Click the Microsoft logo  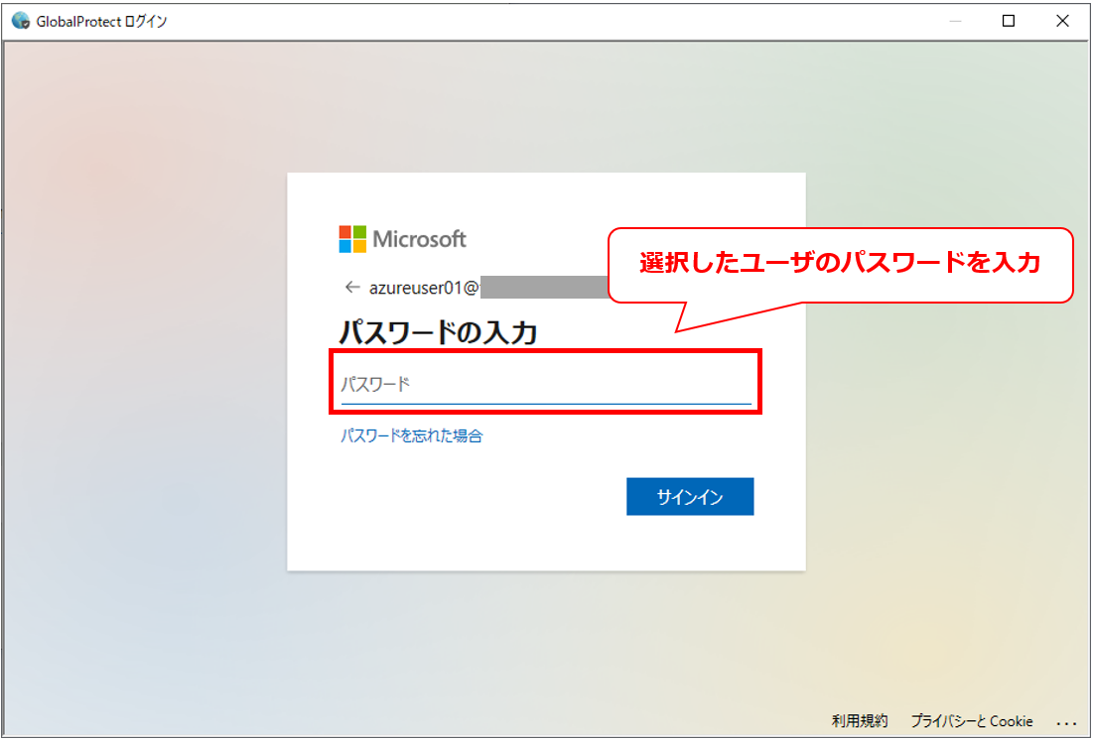402,239
